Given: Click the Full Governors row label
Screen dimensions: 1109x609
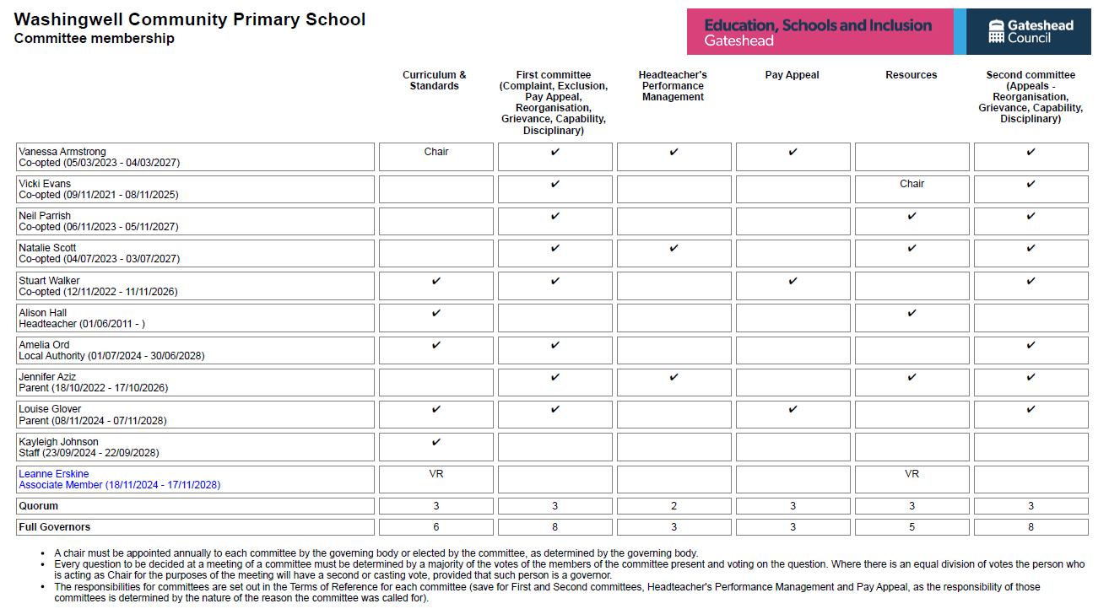Looking at the screenshot, I should click(x=54, y=527).
